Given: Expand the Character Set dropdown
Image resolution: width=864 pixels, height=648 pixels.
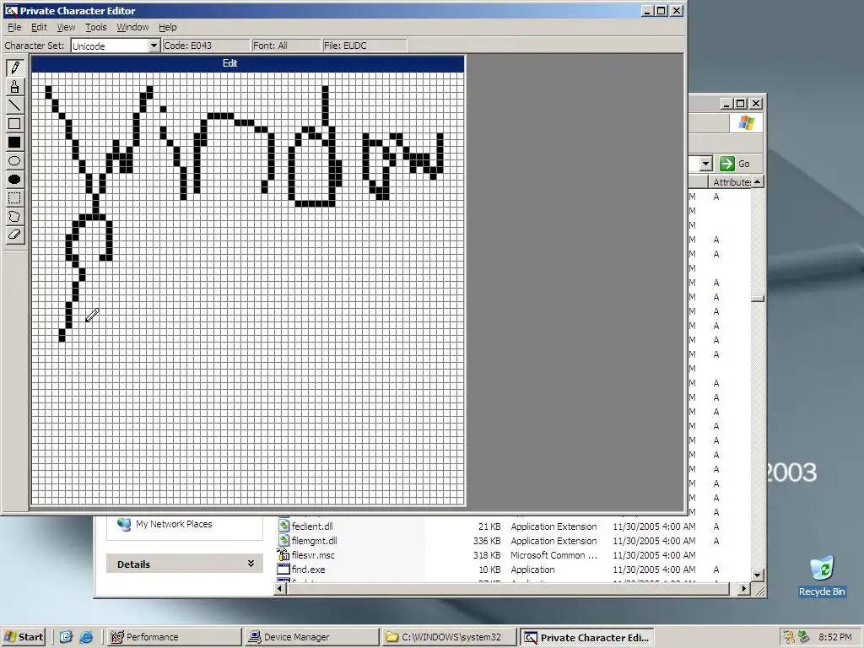Looking at the screenshot, I should click(x=154, y=46).
